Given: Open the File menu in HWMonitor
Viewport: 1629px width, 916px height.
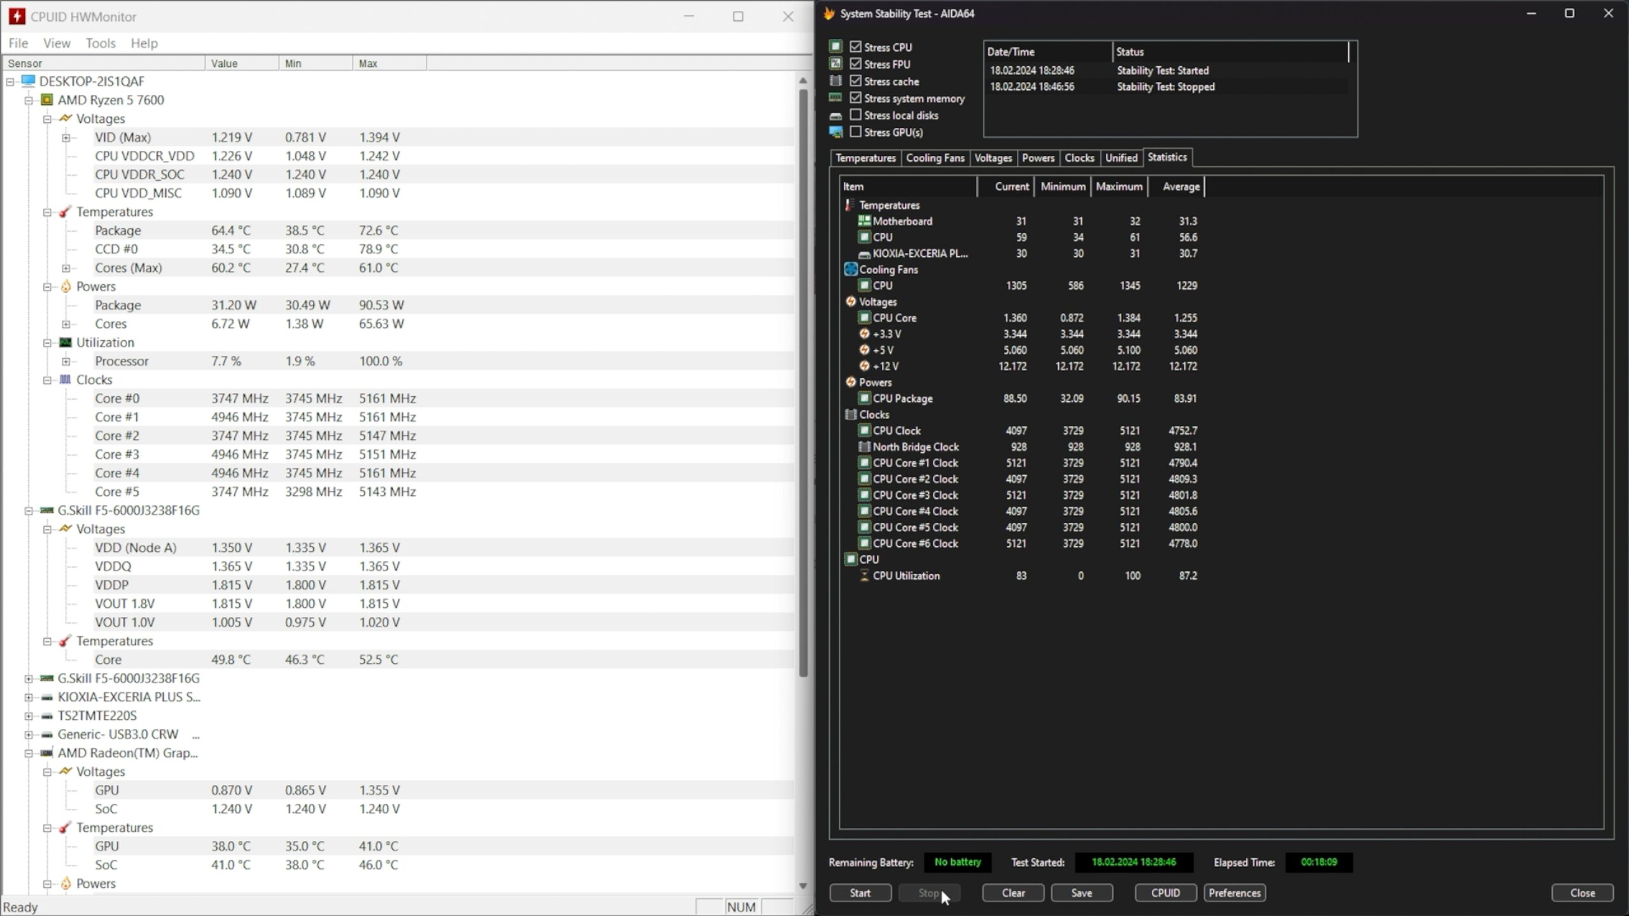Looking at the screenshot, I should tap(18, 43).
